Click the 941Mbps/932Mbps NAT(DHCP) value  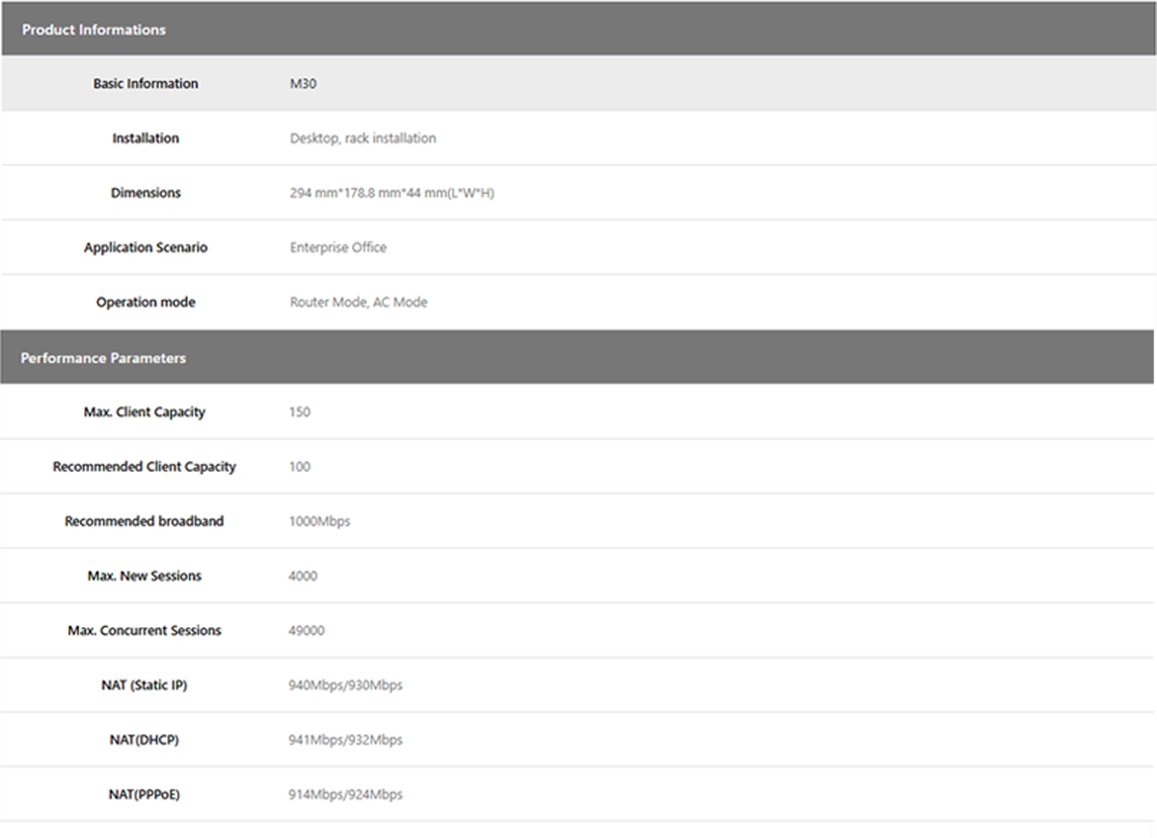[x=345, y=740]
